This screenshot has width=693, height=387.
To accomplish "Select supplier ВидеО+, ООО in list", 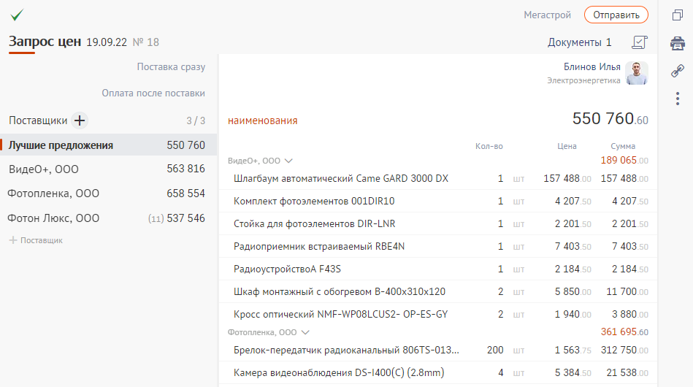I will tap(44, 169).
